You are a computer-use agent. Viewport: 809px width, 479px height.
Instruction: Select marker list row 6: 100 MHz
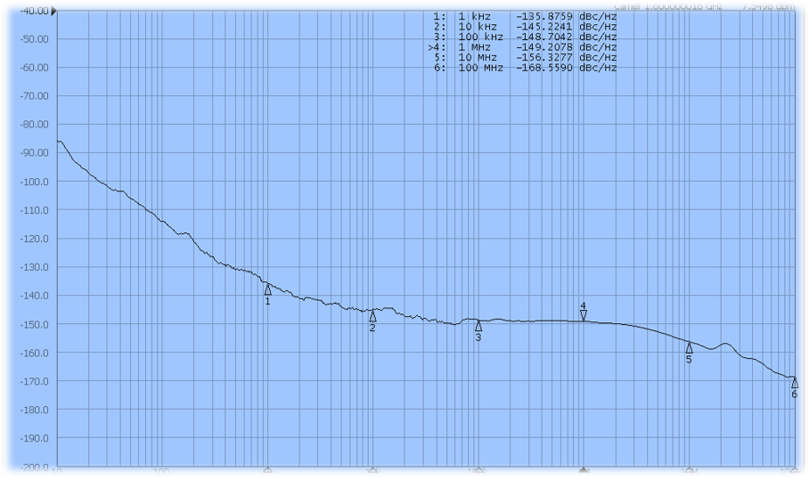pyautogui.click(x=525, y=68)
